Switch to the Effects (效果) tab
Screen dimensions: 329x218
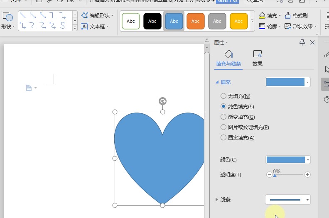tap(258, 59)
